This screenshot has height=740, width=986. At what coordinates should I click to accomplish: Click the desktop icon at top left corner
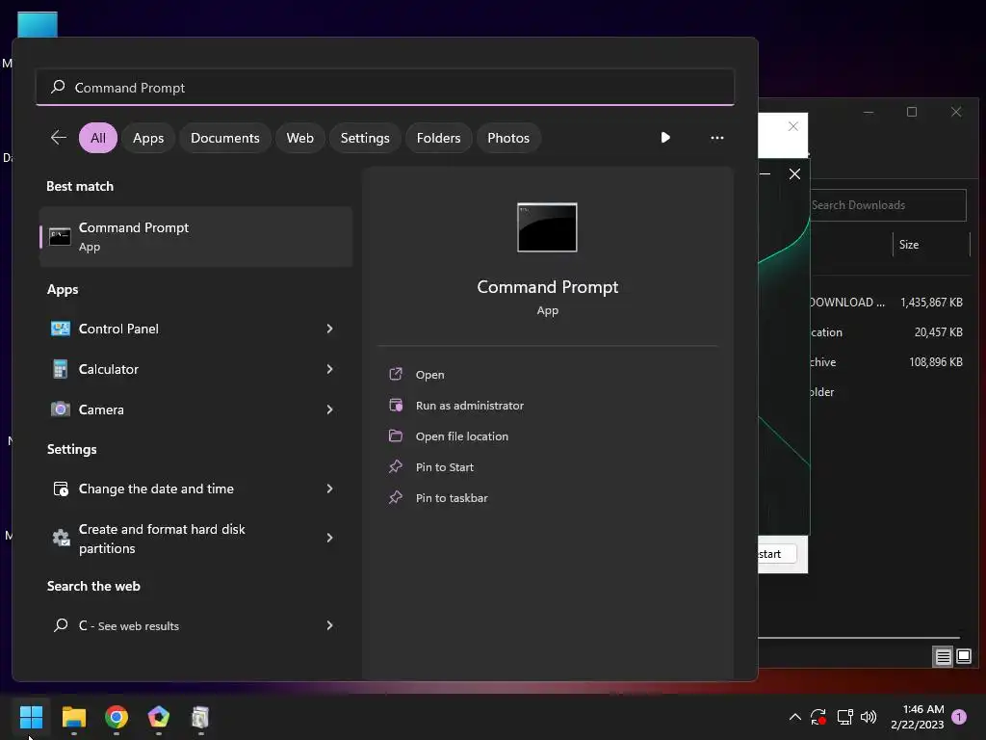click(38, 24)
